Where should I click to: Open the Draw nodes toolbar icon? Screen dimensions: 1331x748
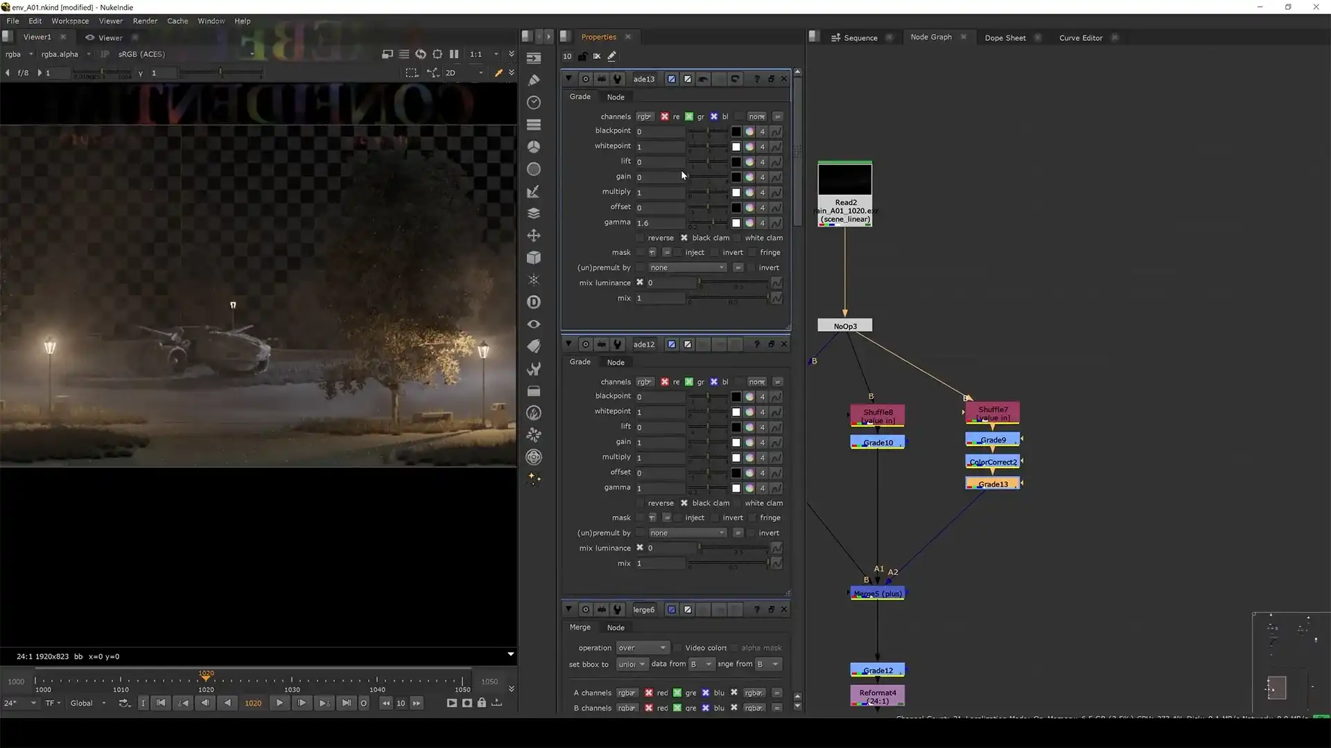[534, 80]
